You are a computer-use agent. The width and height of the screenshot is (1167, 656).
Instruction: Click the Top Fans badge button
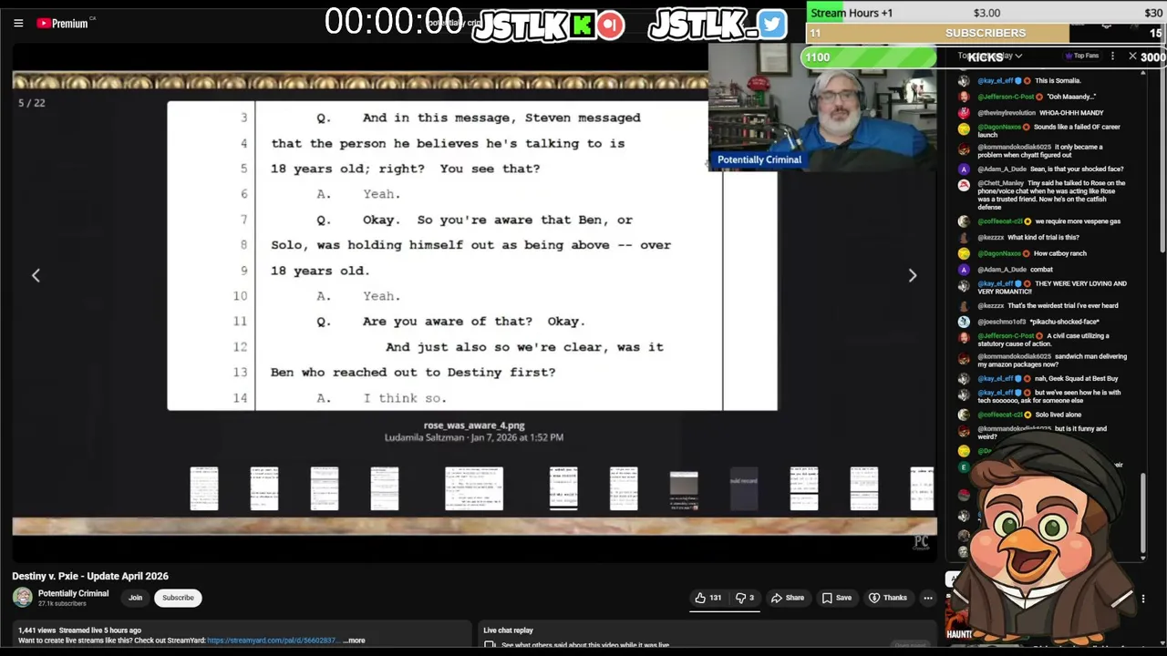point(1082,56)
